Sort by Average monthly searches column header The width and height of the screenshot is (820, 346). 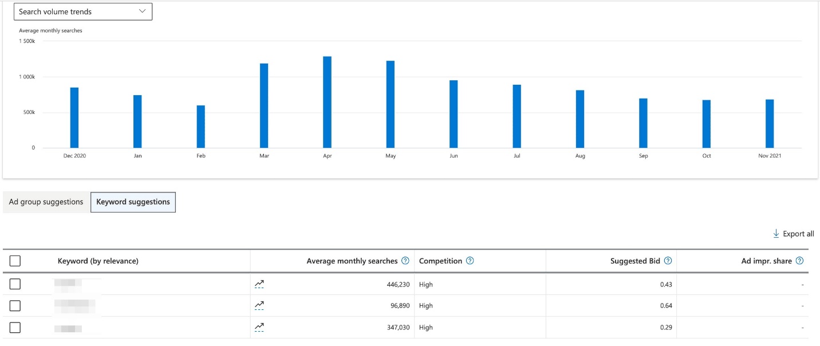pyautogui.click(x=352, y=261)
